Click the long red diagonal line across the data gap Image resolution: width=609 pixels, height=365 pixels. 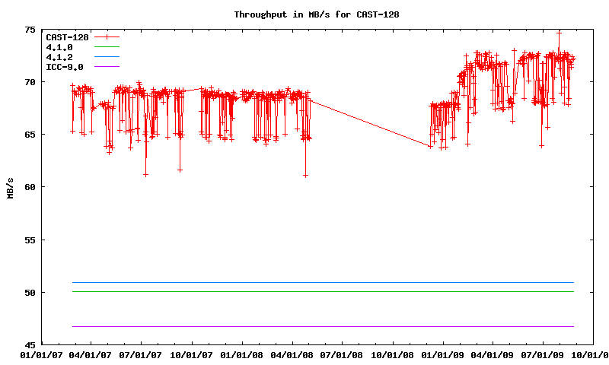370,122
